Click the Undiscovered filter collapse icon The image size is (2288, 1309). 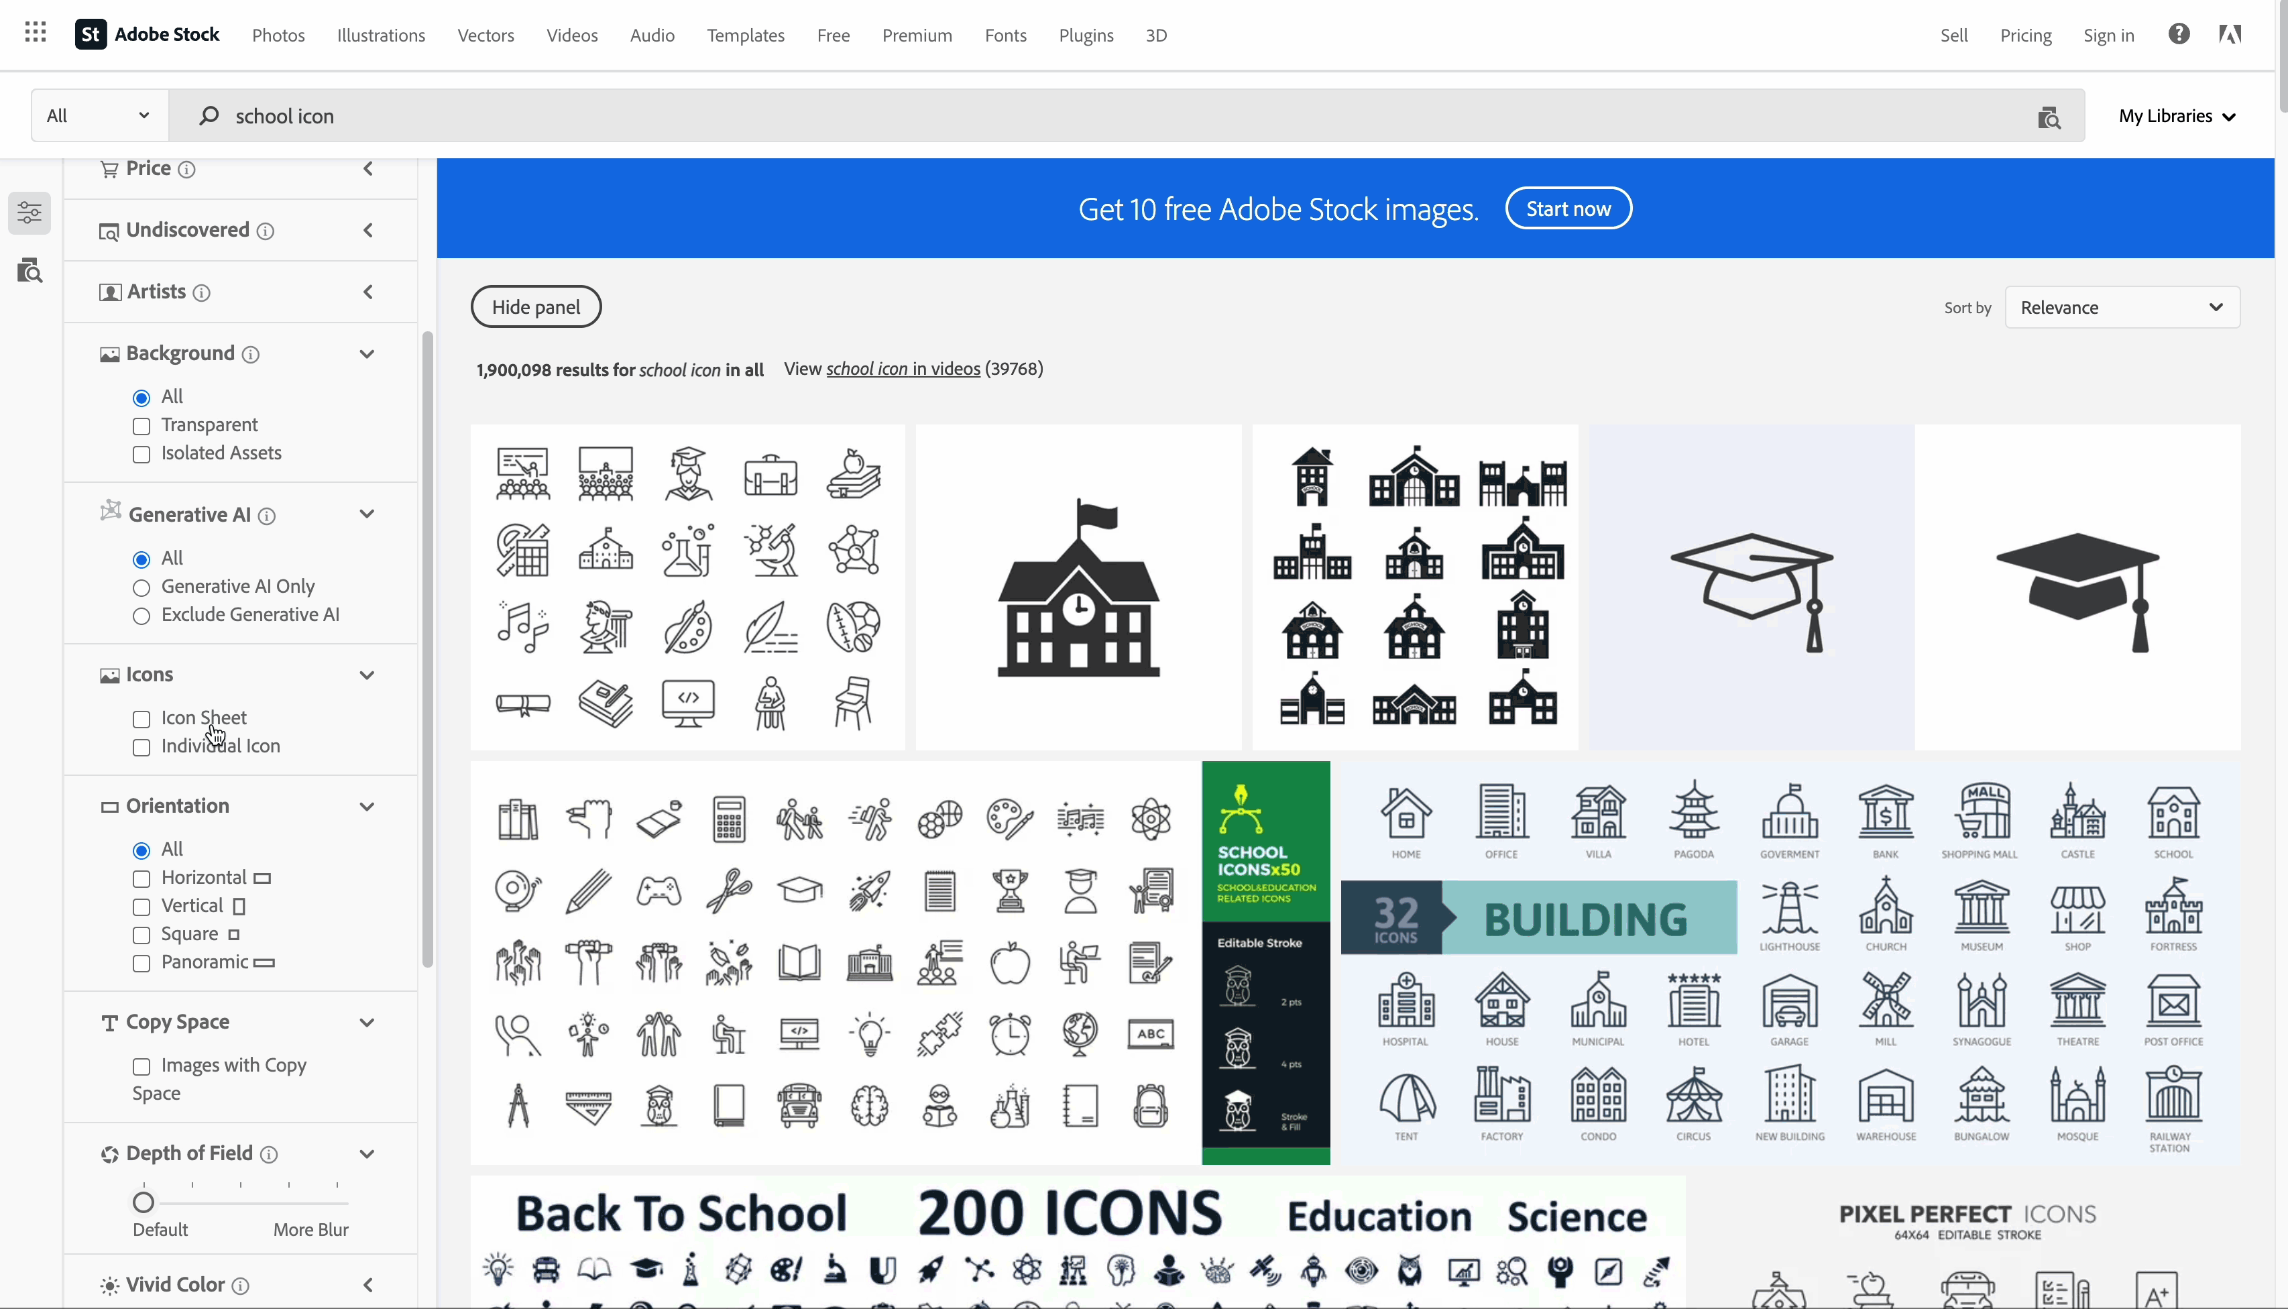366,228
